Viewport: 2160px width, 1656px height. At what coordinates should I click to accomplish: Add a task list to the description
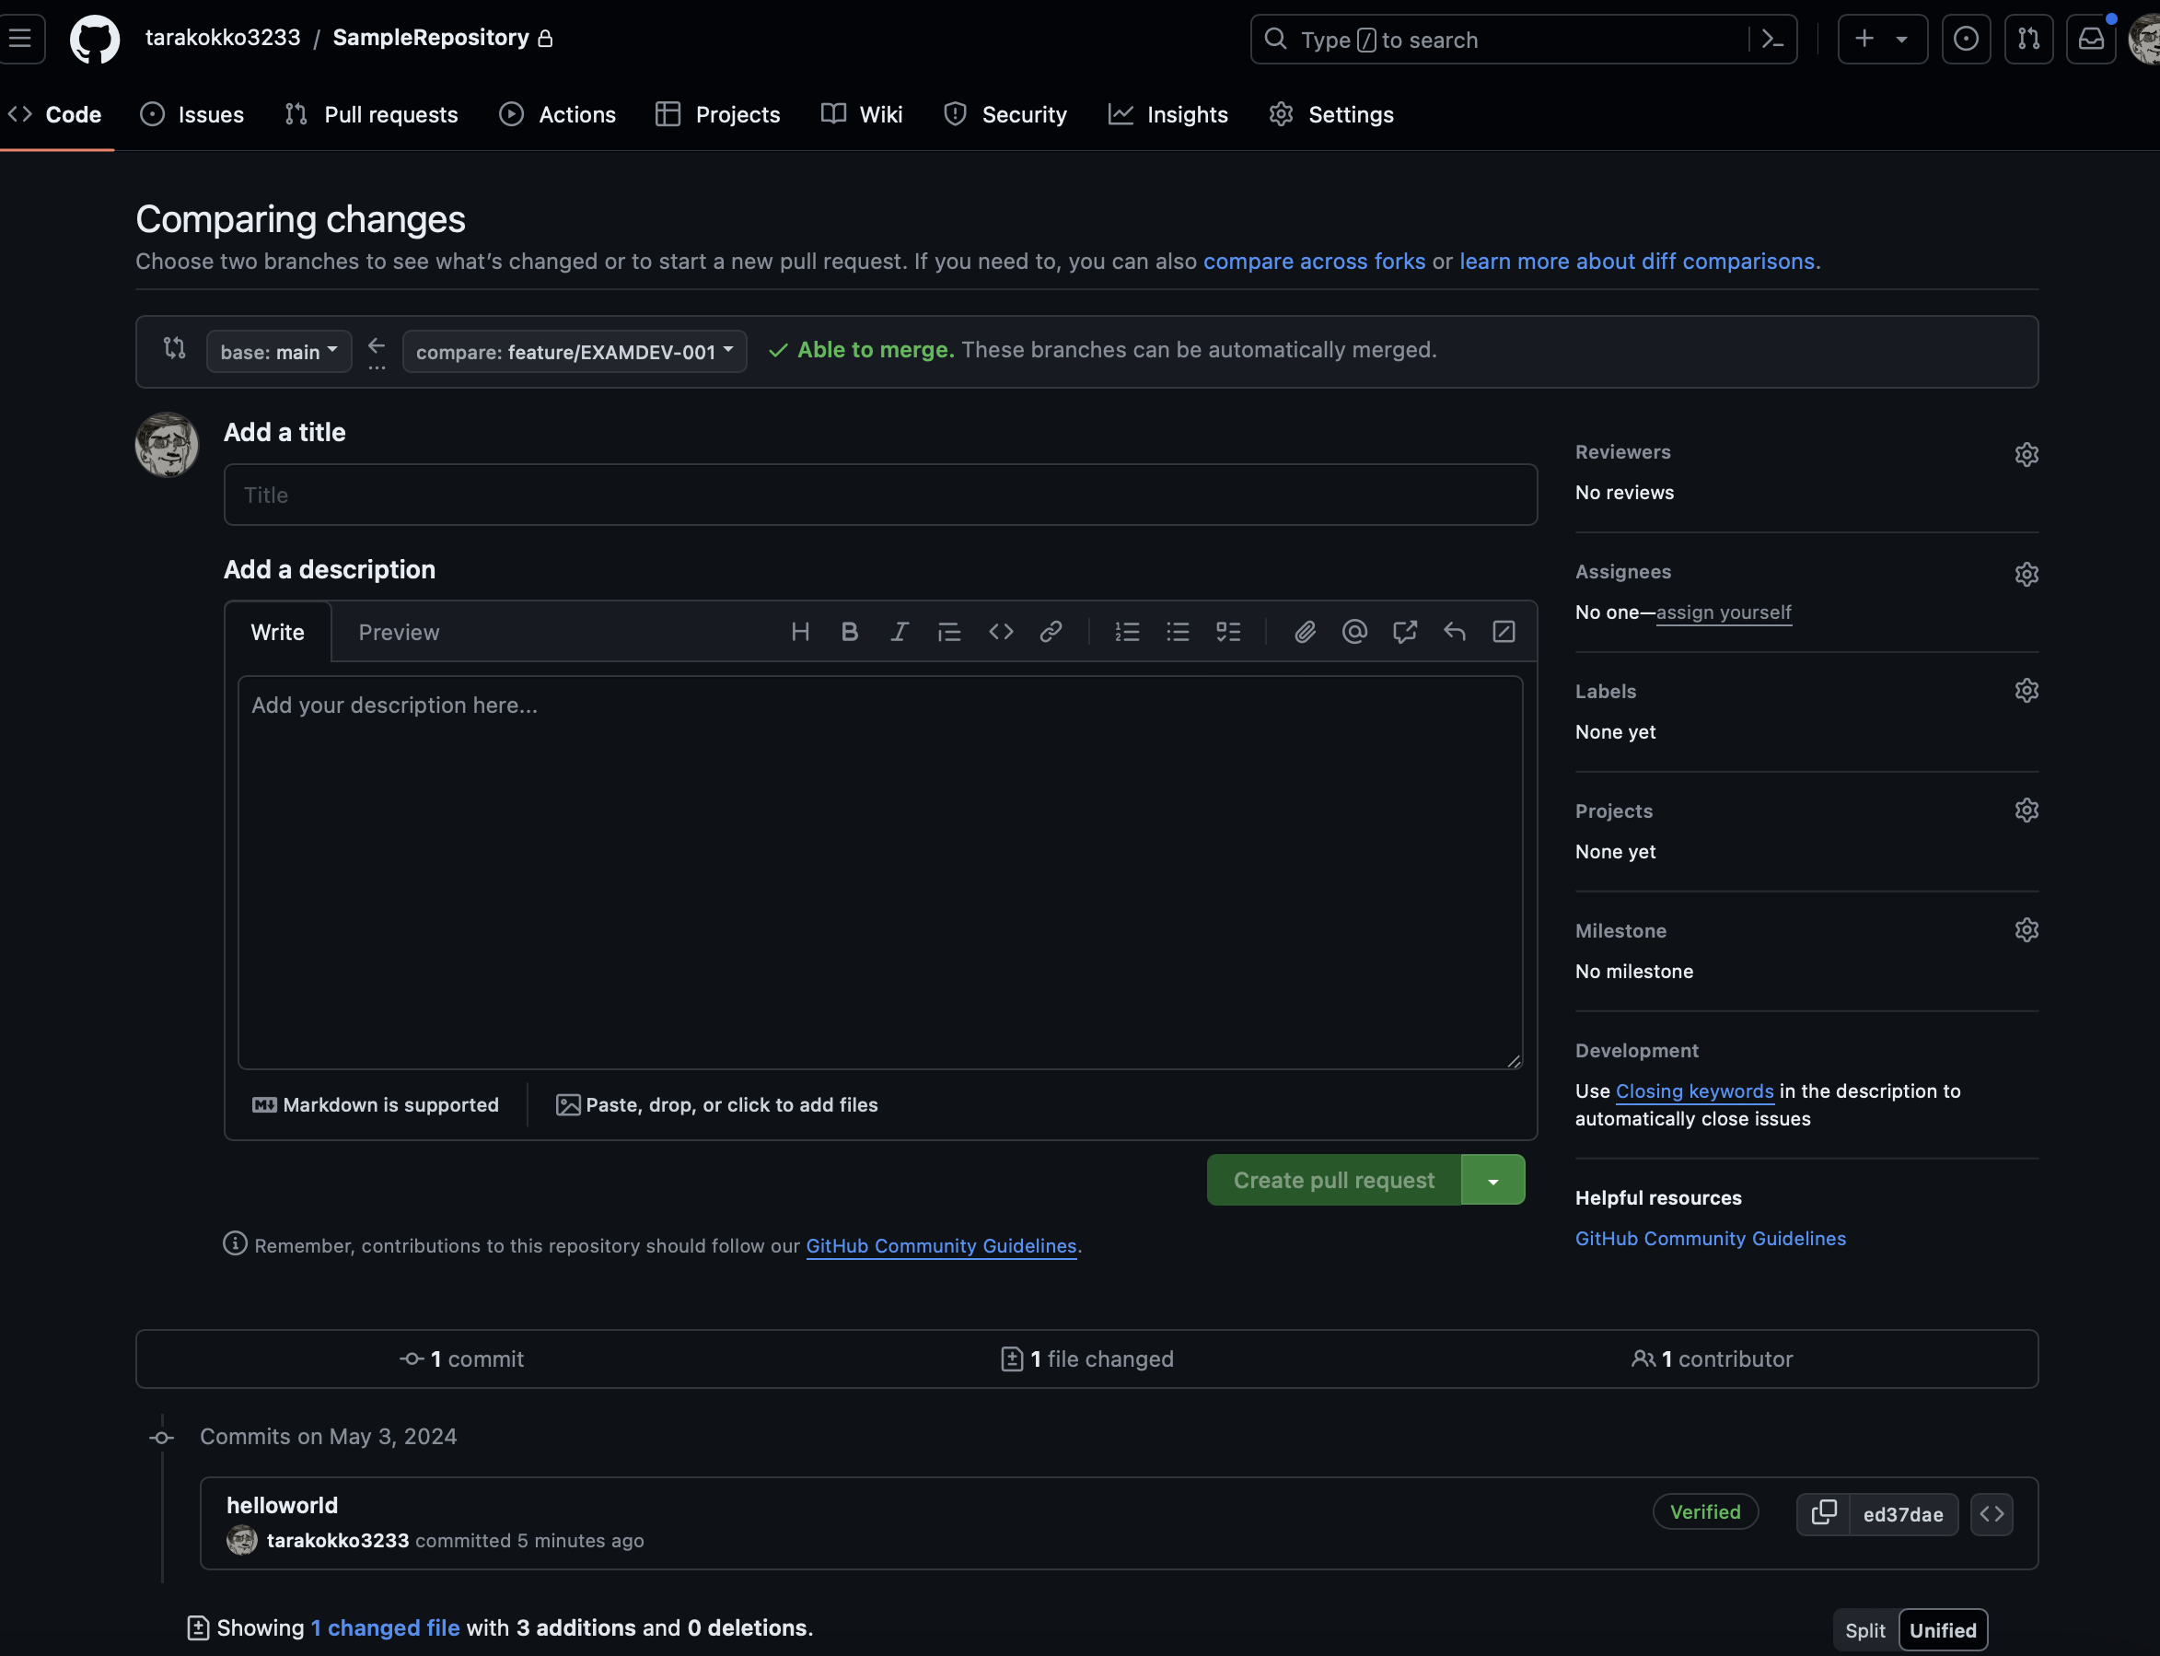[1230, 632]
